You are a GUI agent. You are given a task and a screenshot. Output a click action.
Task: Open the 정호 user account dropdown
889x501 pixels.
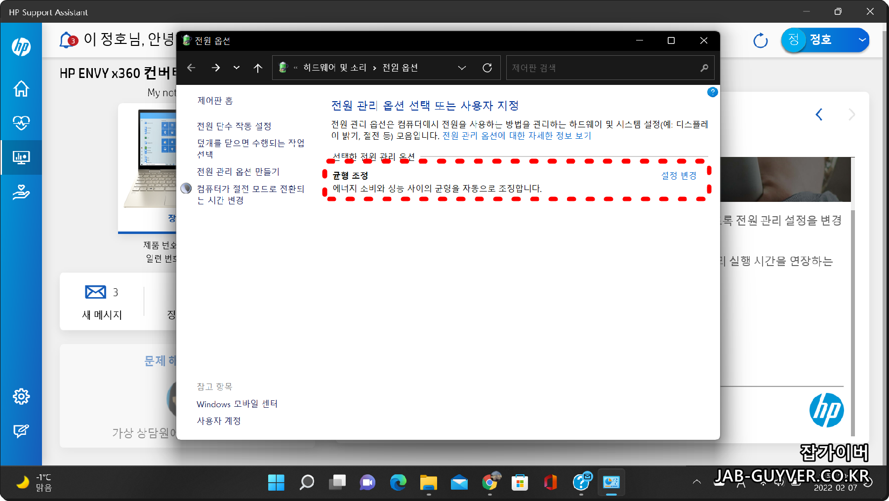pos(825,40)
